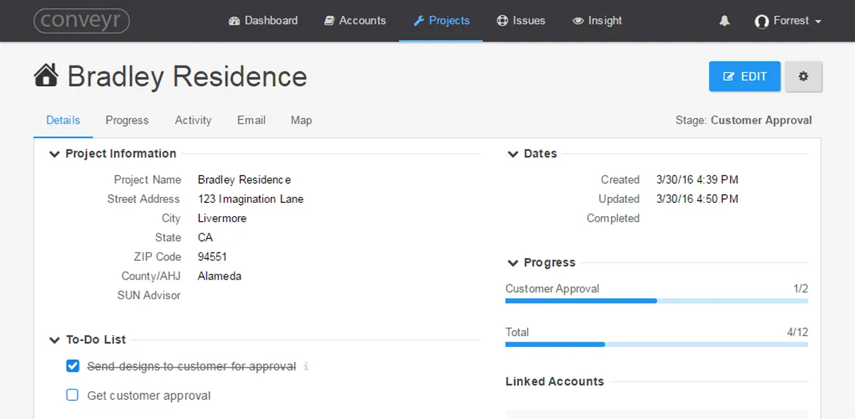Open Issues from top navigation

coord(520,21)
